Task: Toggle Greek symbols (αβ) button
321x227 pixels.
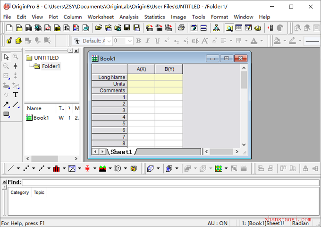Action: point(195,41)
